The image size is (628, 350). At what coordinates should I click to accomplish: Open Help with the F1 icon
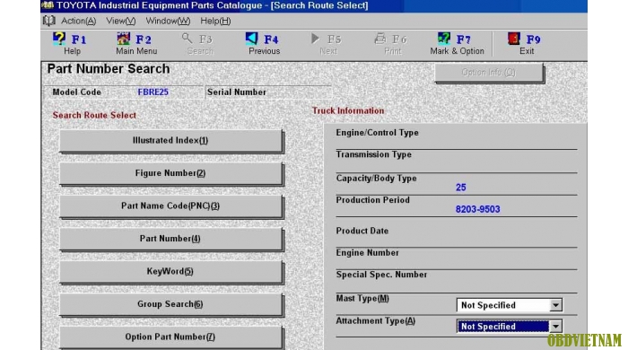[x=59, y=39]
